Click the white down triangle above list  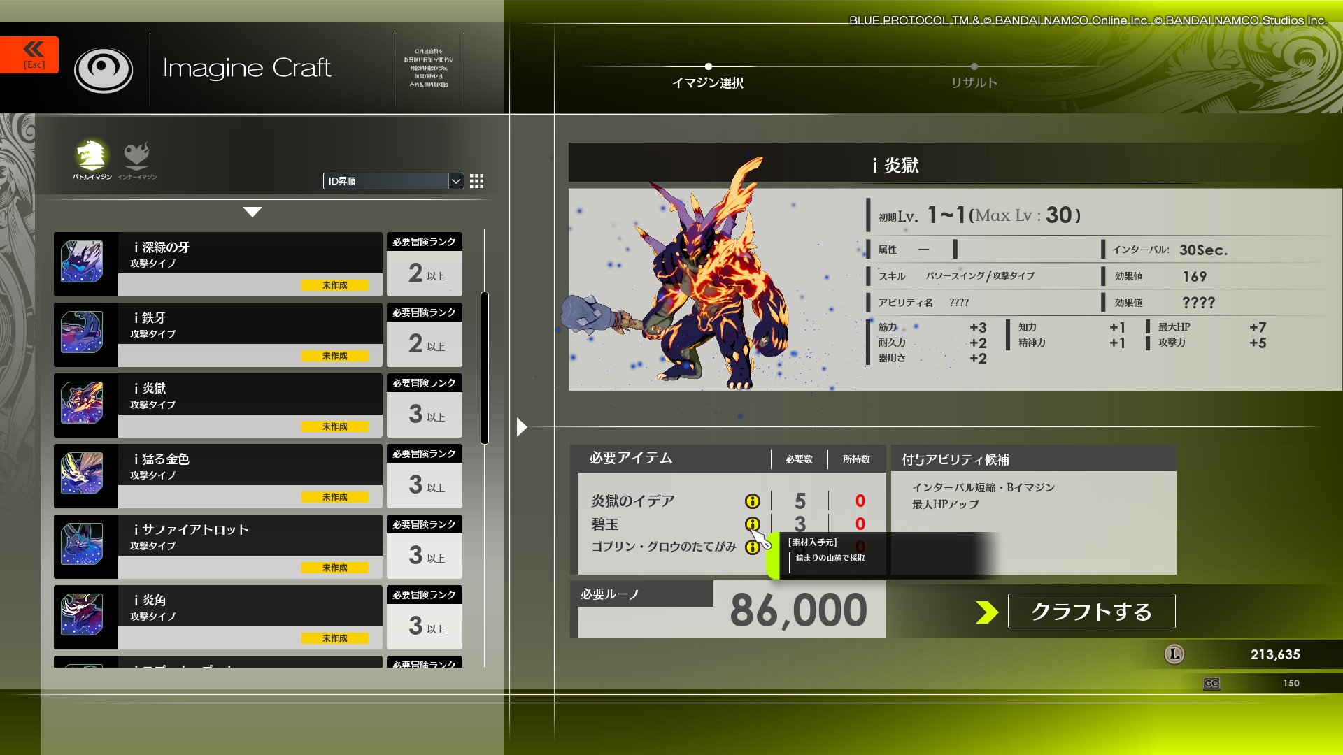253,212
